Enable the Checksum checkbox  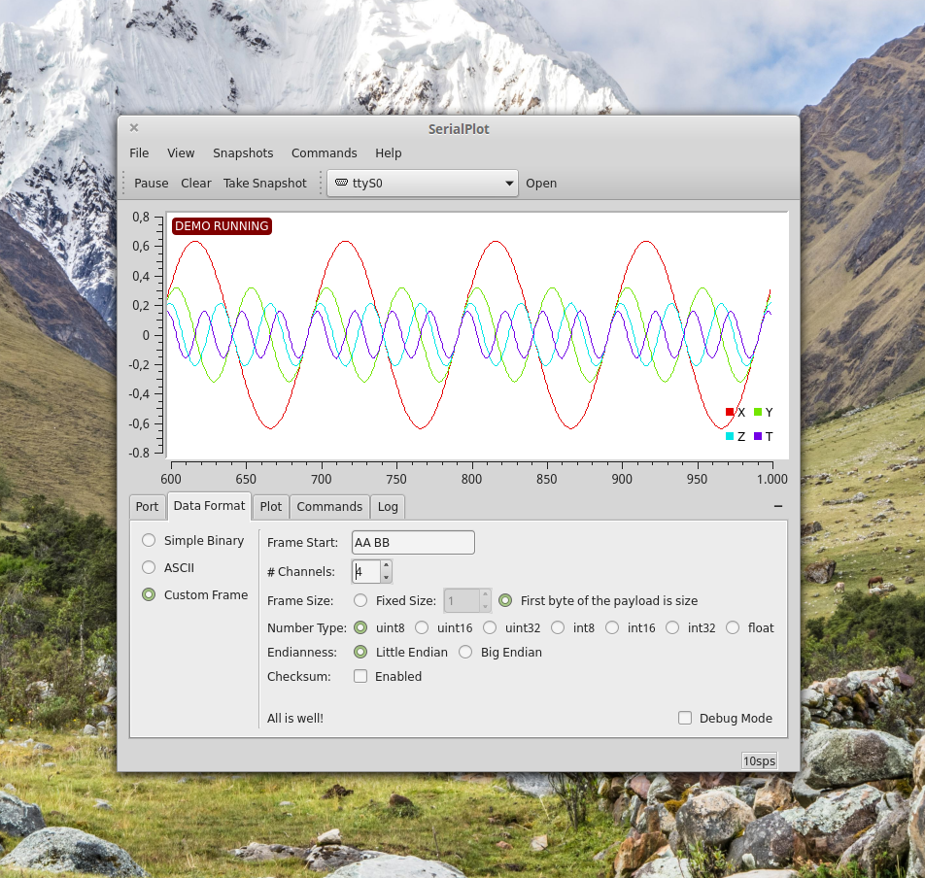(360, 677)
